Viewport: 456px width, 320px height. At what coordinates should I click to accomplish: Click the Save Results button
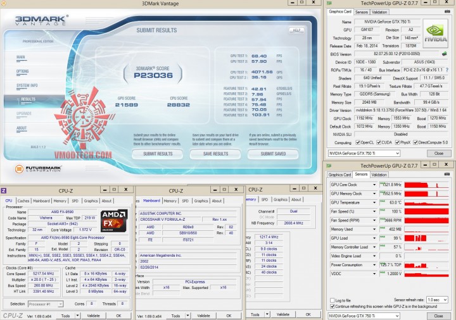tap(215, 154)
